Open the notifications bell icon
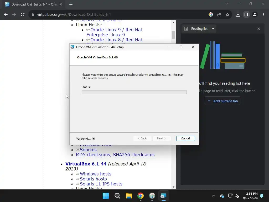This screenshot has height=202, width=269. (x=262, y=196)
